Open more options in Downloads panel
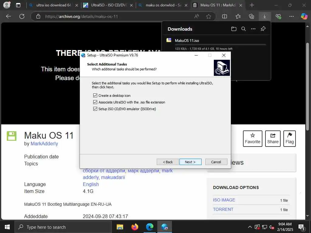This screenshot has width=311, height=233. click(x=253, y=29)
